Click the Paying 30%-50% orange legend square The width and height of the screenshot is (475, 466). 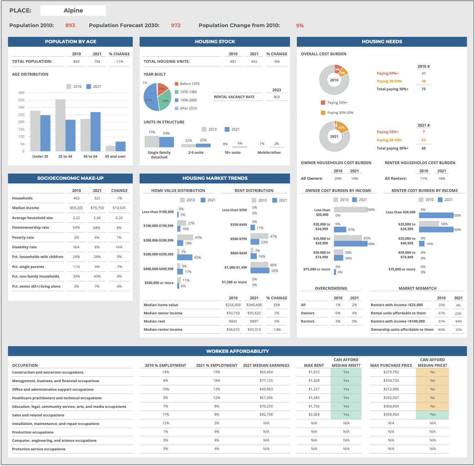323,113
